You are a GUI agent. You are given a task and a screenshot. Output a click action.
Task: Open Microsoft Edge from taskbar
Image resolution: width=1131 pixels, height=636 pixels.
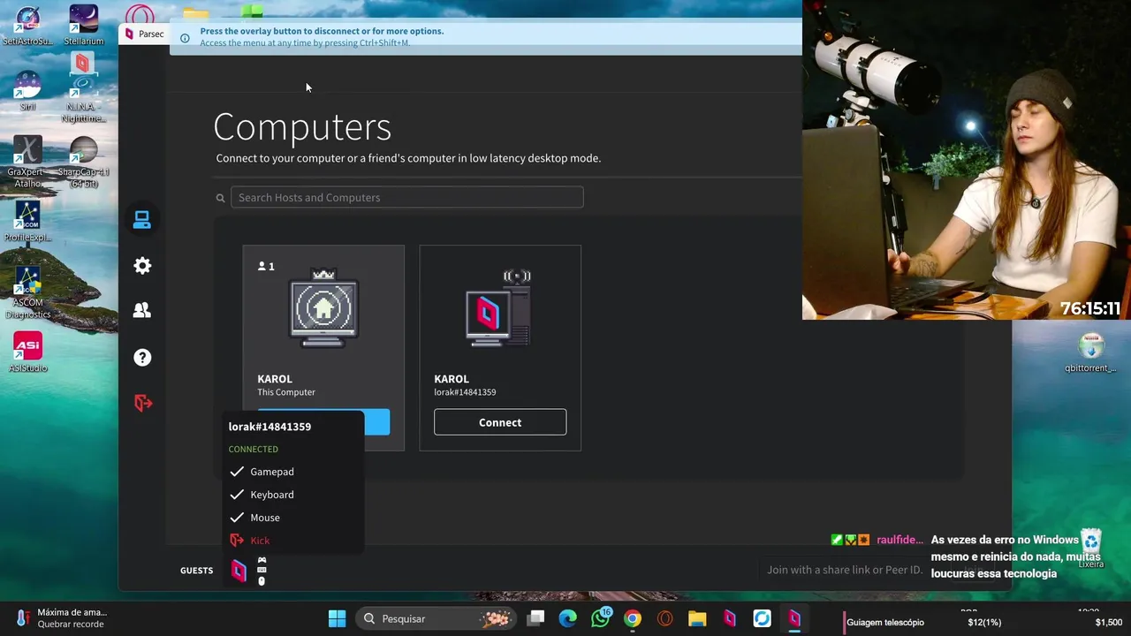point(567,618)
